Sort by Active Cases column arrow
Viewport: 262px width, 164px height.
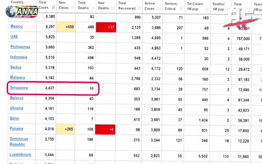(x=159, y=9)
